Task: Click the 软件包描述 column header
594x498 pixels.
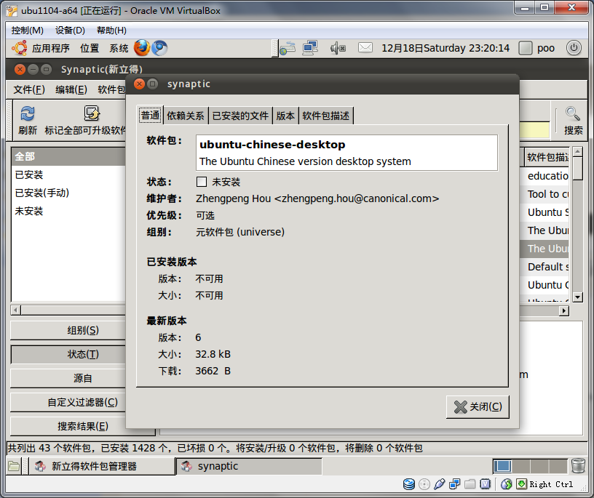Action: (x=547, y=156)
